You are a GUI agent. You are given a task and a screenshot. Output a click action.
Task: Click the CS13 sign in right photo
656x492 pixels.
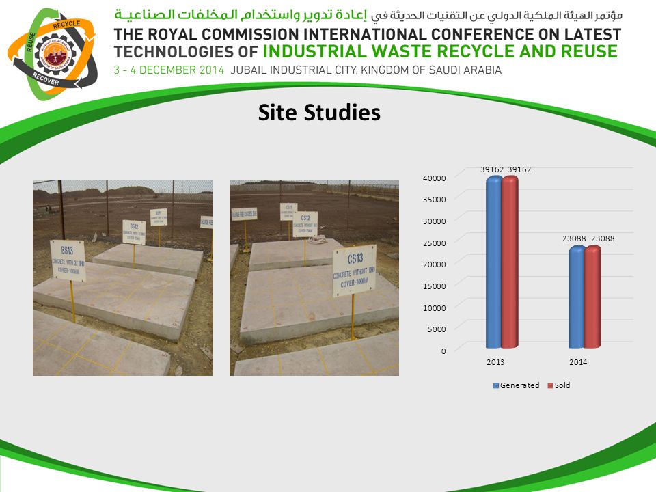(x=355, y=271)
